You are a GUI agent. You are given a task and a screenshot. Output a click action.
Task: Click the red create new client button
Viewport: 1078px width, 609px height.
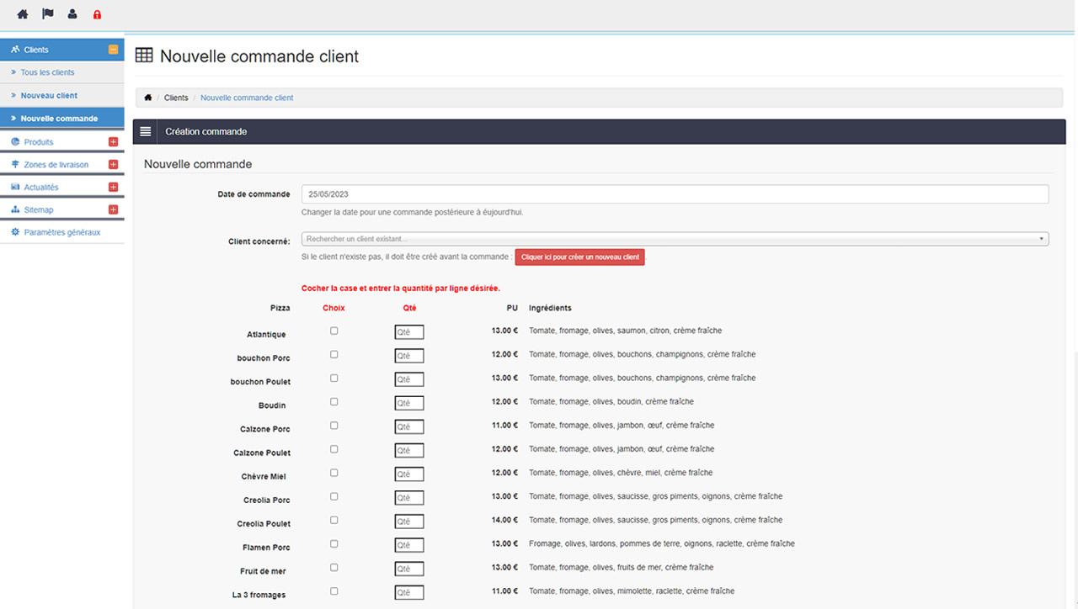click(579, 257)
